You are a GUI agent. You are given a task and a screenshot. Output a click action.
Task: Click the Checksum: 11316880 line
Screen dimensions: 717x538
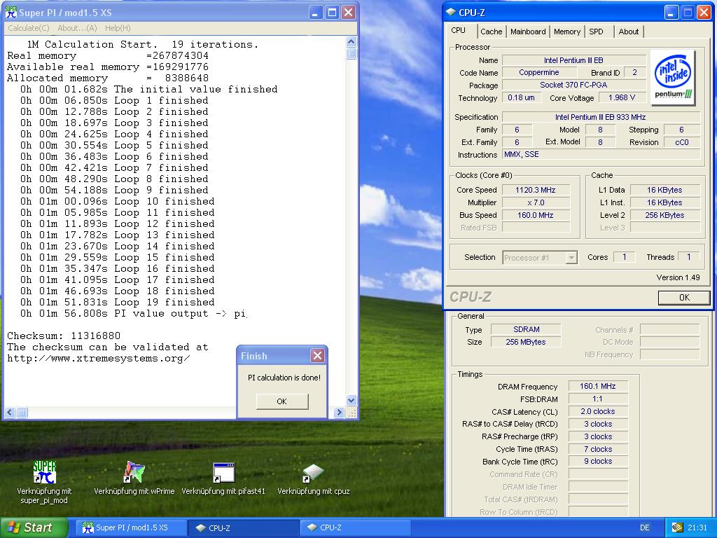pyautogui.click(x=64, y=336)
